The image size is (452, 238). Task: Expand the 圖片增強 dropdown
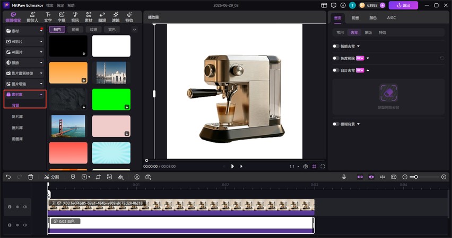pos(41,84)
